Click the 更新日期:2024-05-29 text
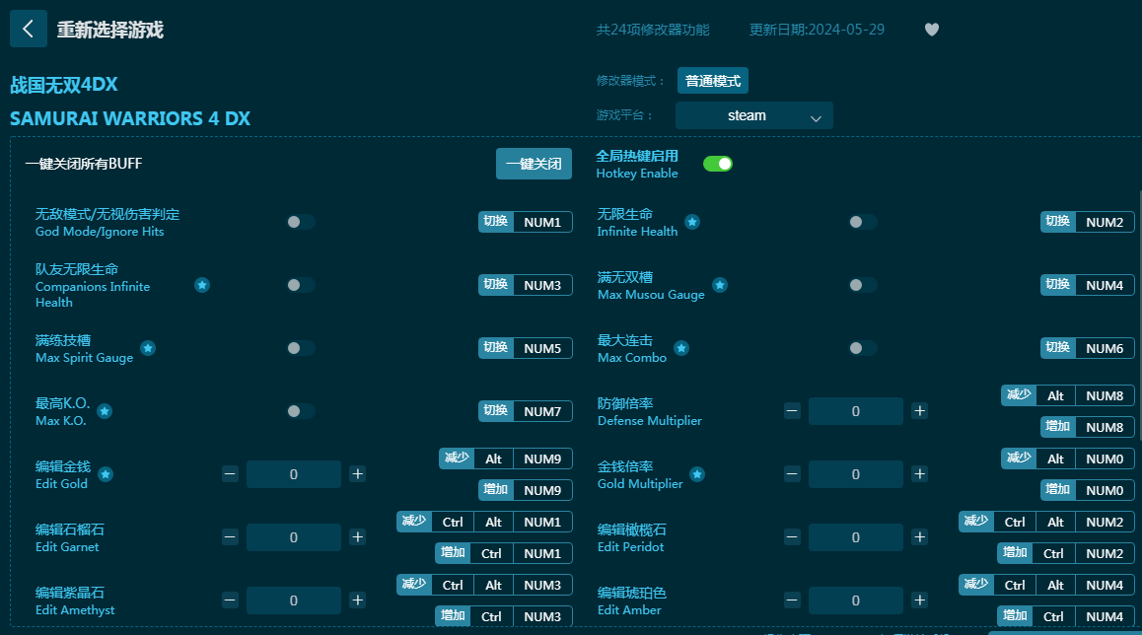 tap(817, 30)
